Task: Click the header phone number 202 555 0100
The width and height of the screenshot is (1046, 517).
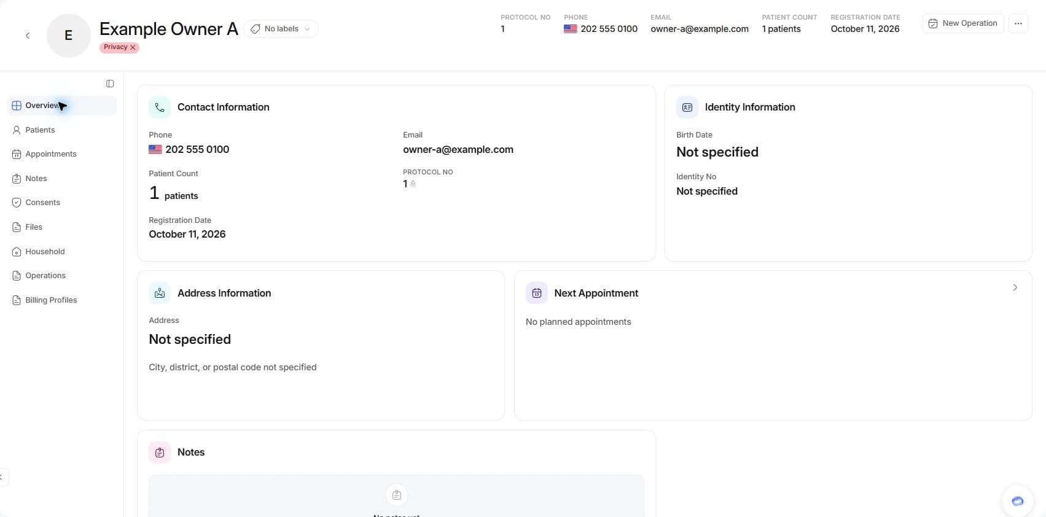Action: point(609,29)
